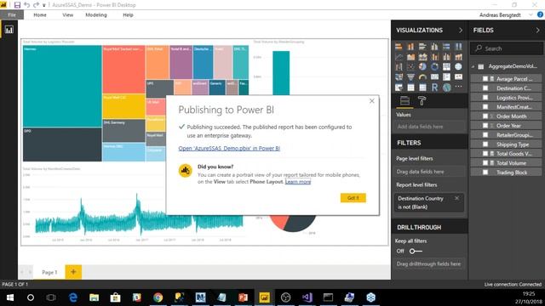The image size is (545, 306).
Task: Open the View ribbon tab
Action: [x=68, y=15]
